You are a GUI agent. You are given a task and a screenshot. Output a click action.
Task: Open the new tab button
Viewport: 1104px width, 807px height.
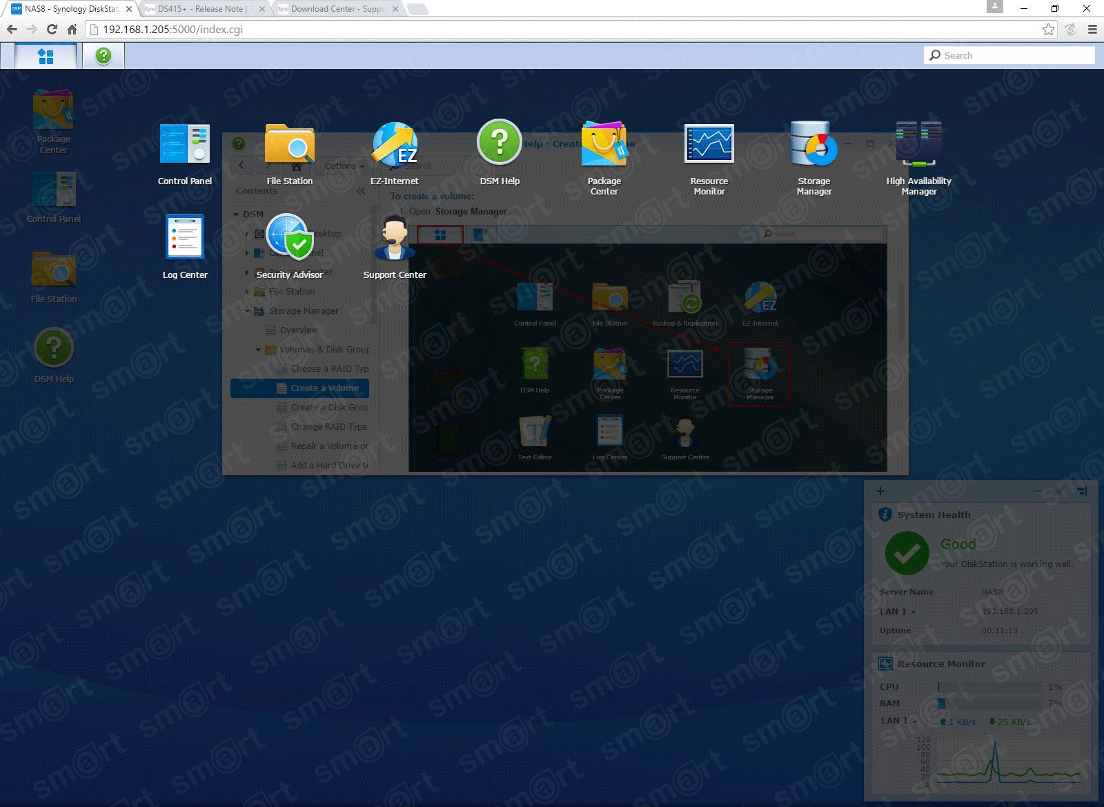pyautogui.click(x=417, y=10)
